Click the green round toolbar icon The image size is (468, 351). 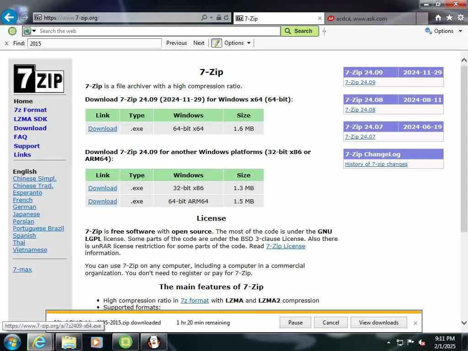pos(12,31)
